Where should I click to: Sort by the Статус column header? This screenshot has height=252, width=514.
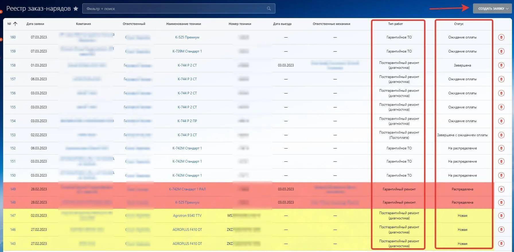459,24
